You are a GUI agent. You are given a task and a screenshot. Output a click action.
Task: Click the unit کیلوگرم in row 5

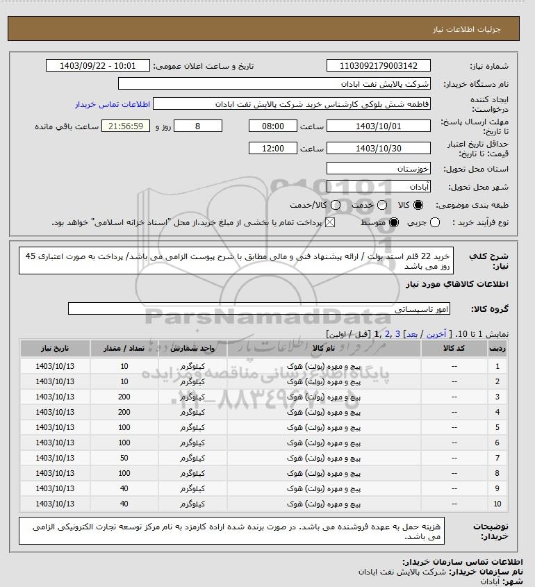[192, 427]
